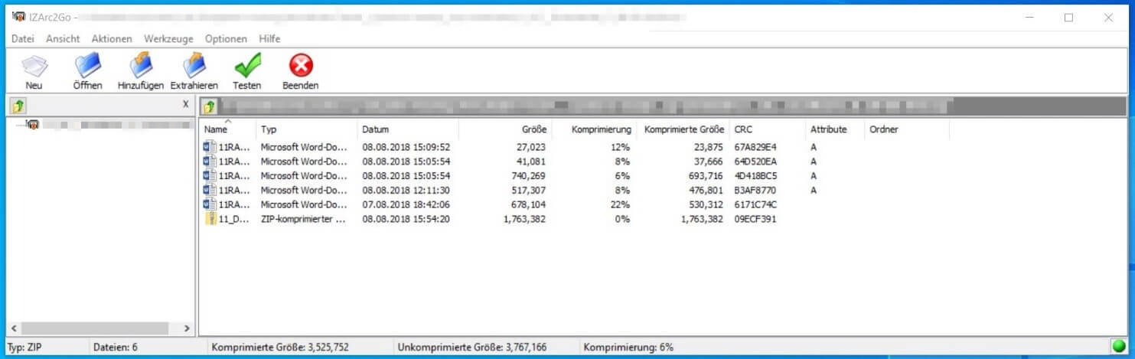Image resolution: width=1135 pixels, height=359 pixels.
Task: Click the up-folder icon in the left panel
Action: pos(18,106)
